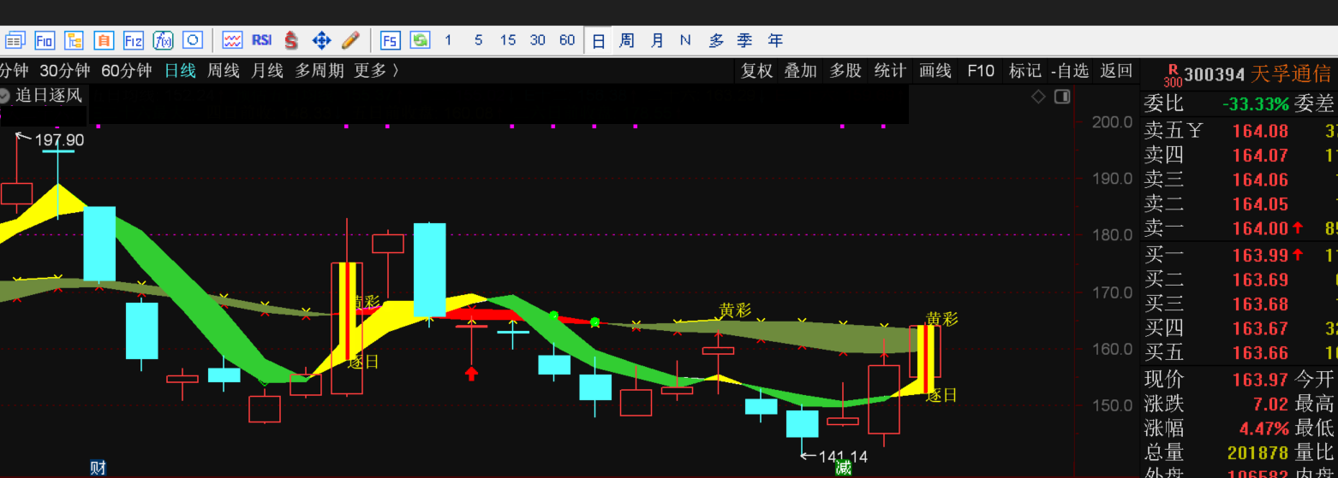Screen dimensions: 1338x478
Task: Select the 季 quarterly period toolbar button
Action: (745, 40)
